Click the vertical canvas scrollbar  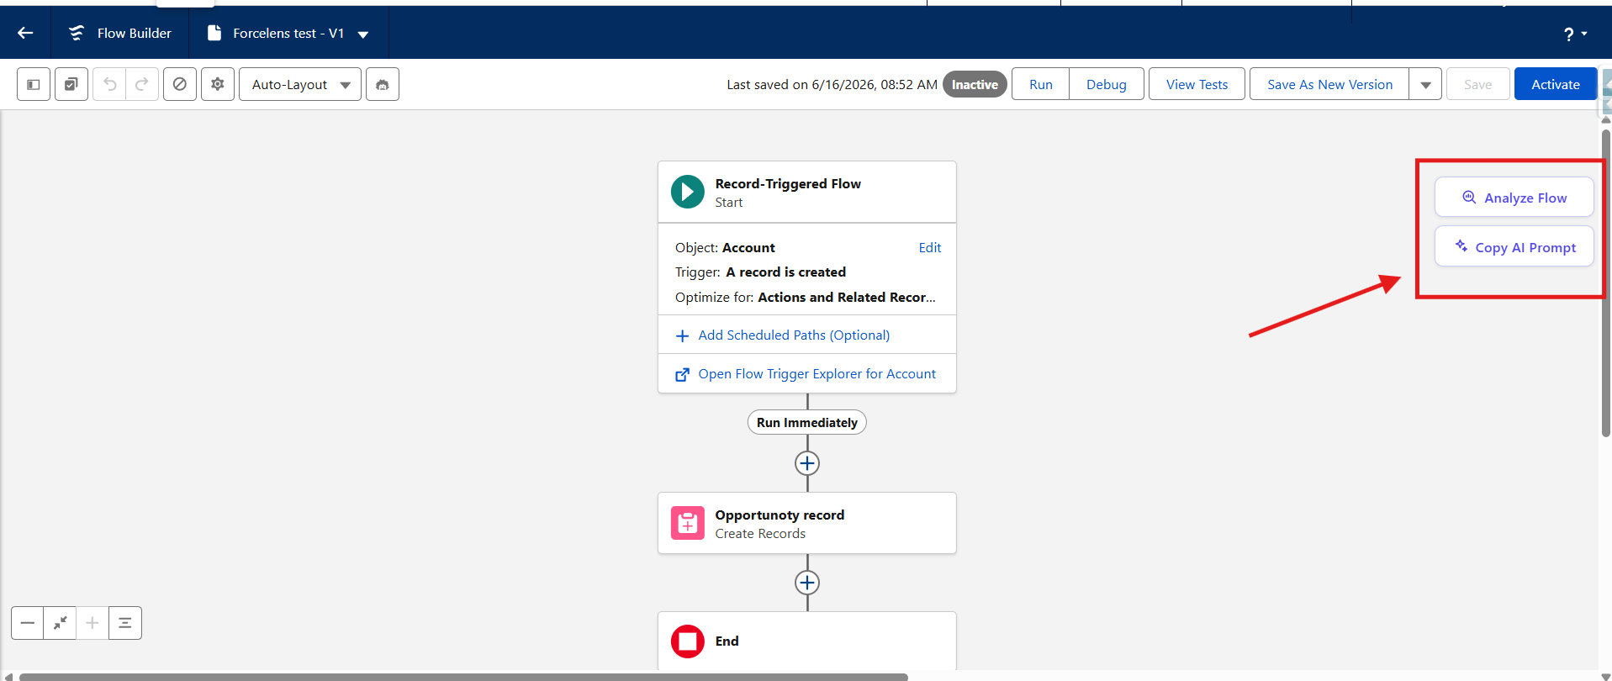click(1605, 282)
